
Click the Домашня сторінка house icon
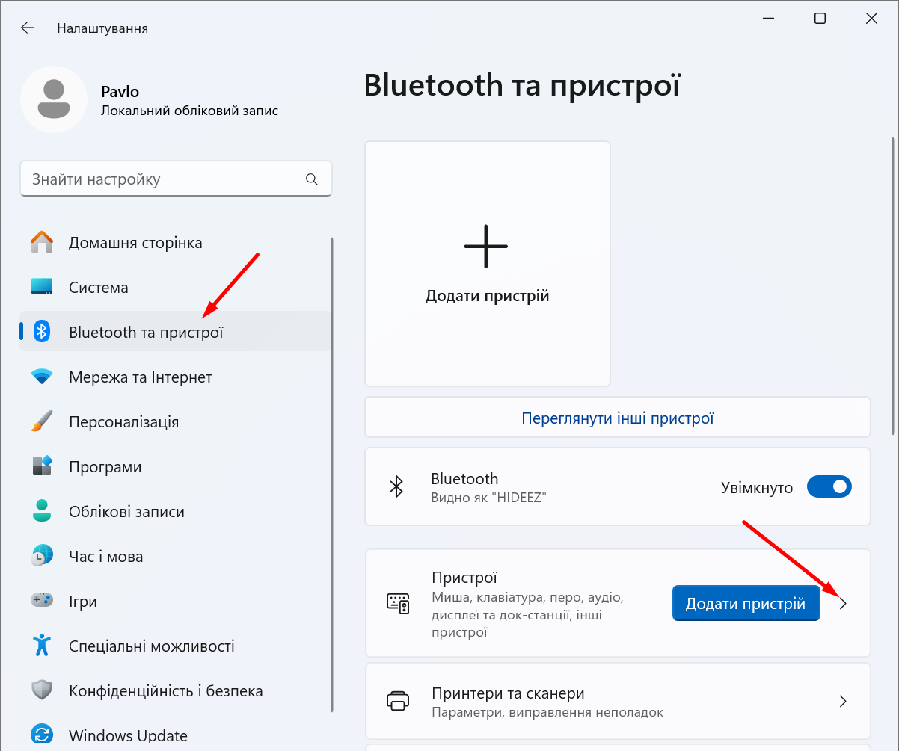[42, 243]
